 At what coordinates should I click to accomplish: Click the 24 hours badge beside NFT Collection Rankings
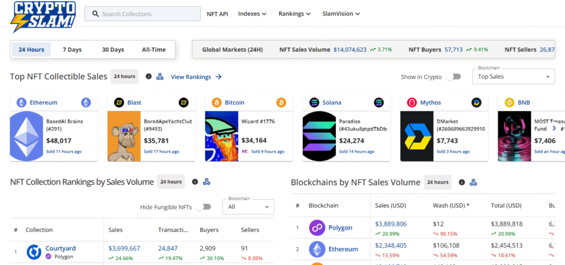[x=171, y=182]
